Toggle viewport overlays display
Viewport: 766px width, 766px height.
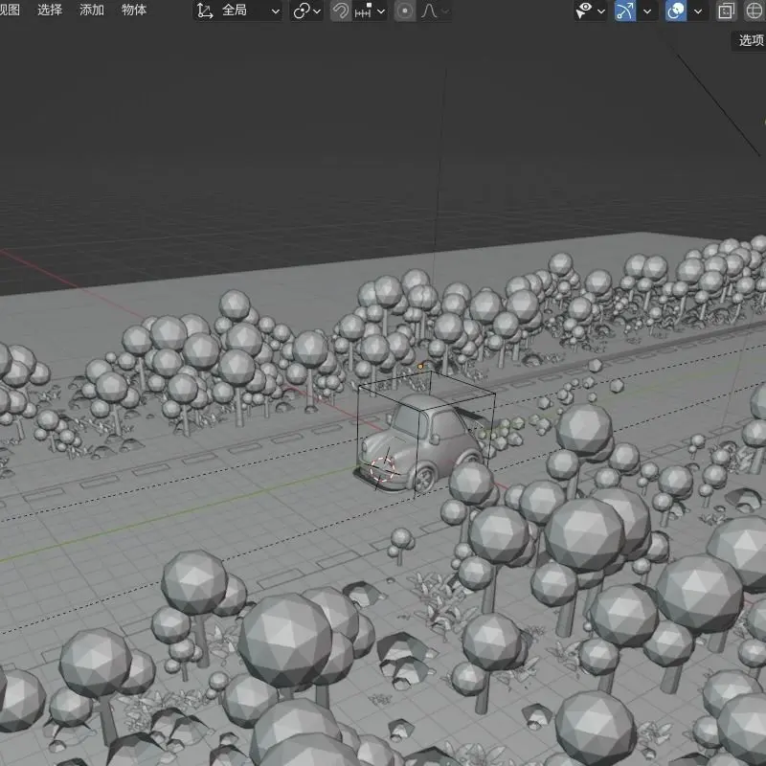coord(676,11)
